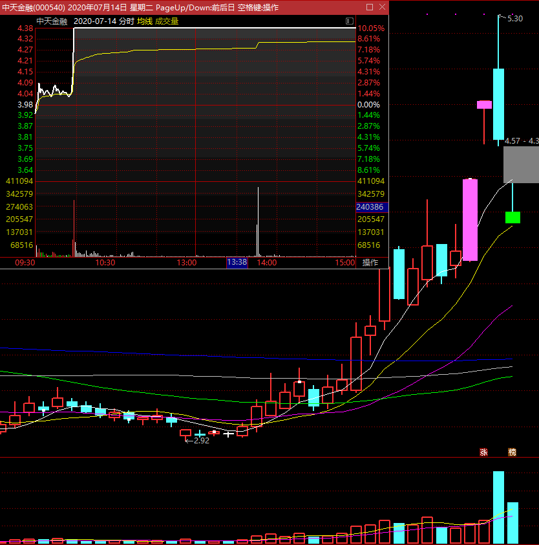This screenshot has height=545, width=539.
Task: Click the 2020-07-14 date in the intraday header
Action: (x=95, y=21)
